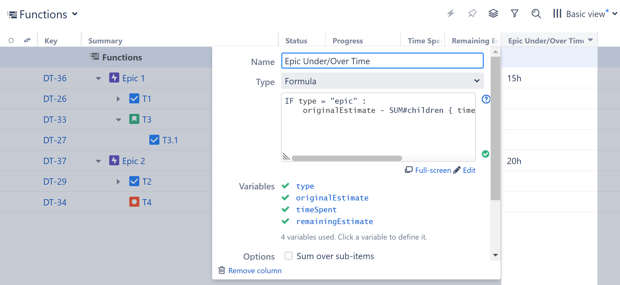Click the filter funnel icon
The width and height of the screenshot is (620, 285).
(515, 14)
